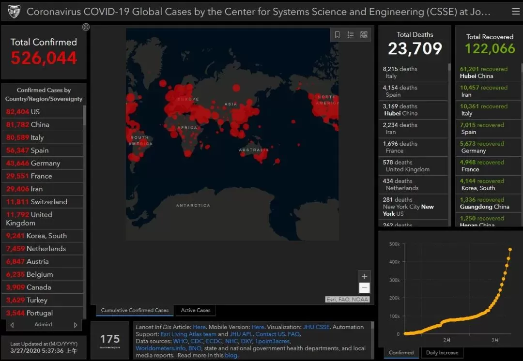Click the Johns Hopkins shield logo

(14, 12)
